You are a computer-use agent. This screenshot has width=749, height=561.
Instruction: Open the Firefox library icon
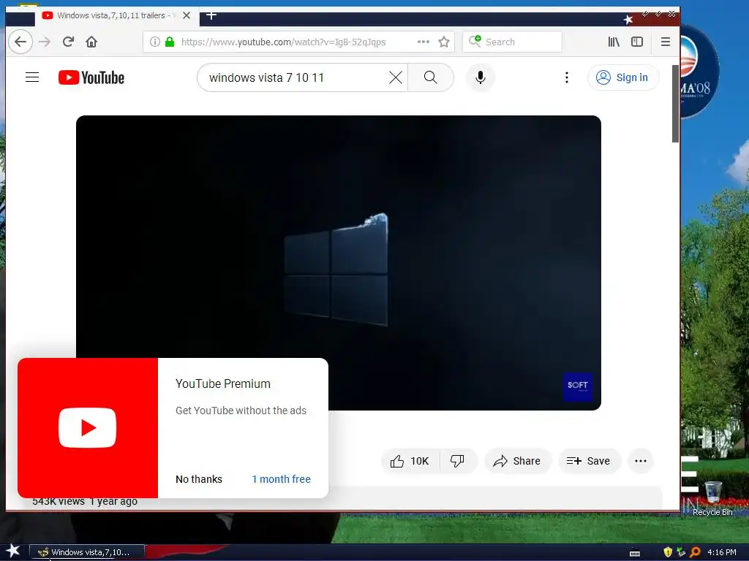click(614, 42)
